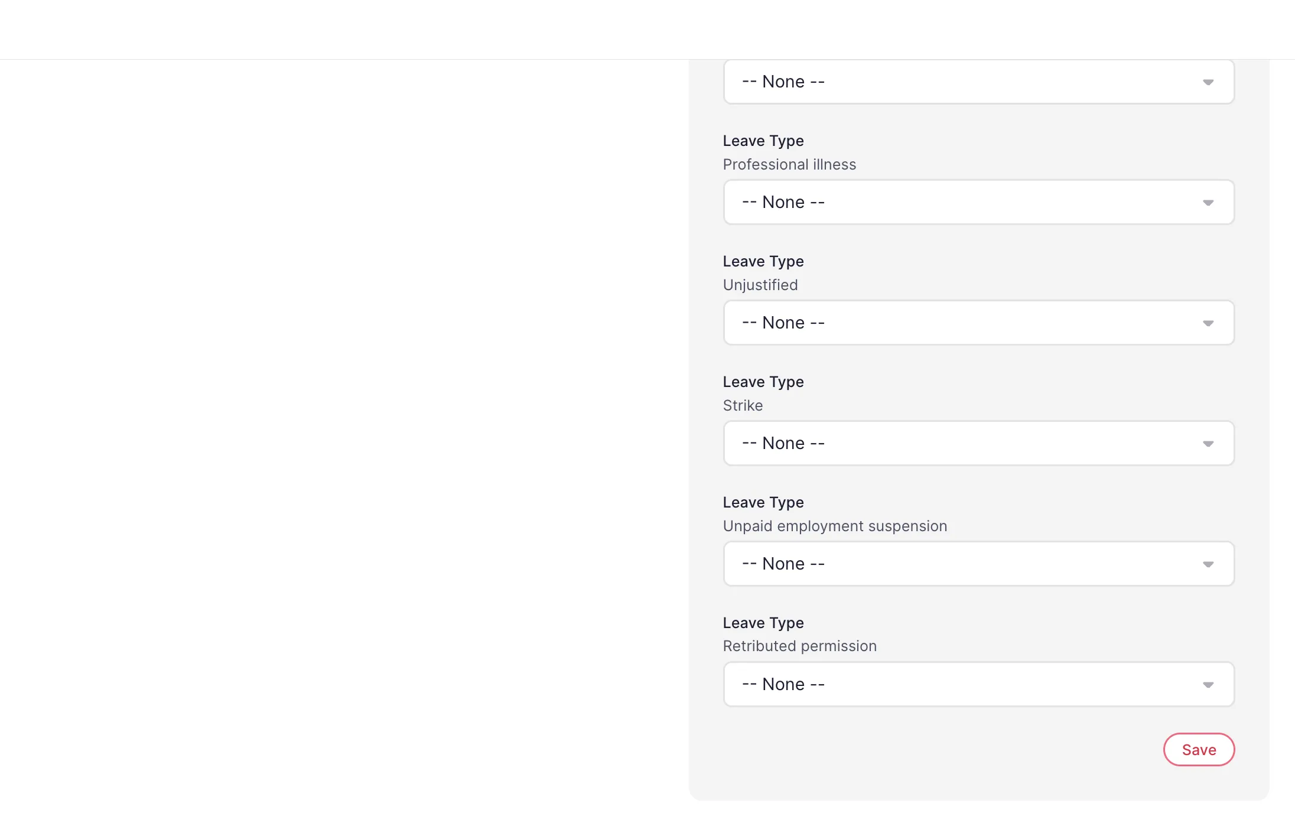Click the "Professional illness" label text
Viewport: 1295px width, 826px height.
(x=789, y=164)
